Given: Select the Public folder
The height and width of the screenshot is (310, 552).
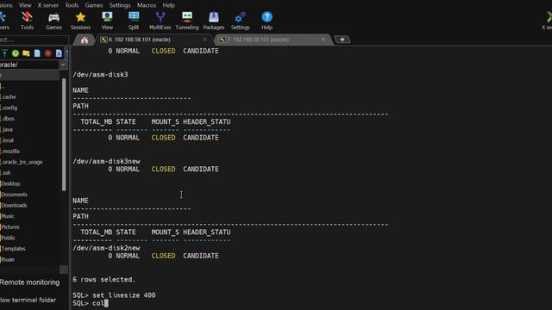Looking at the screenshot, I should click(x=8, y=238).
